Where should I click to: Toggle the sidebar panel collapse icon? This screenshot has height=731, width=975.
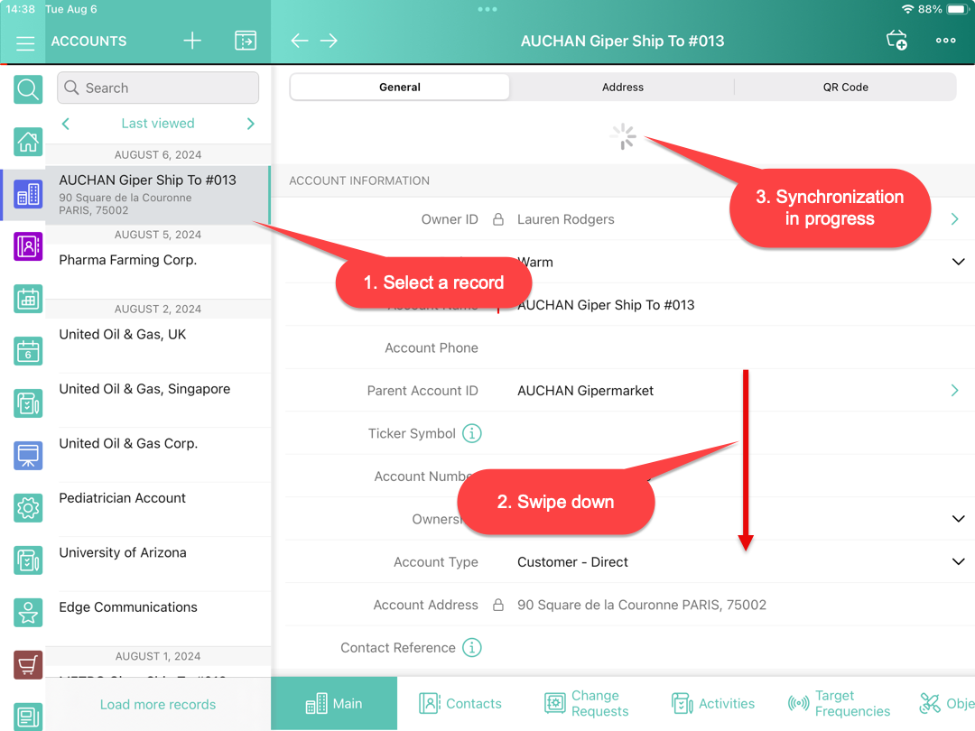[246, 42]
